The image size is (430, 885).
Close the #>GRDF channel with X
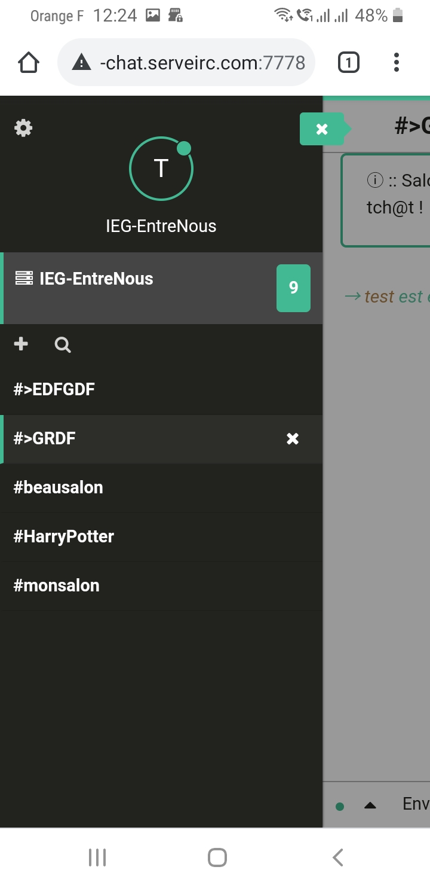[x=292, y=439]
